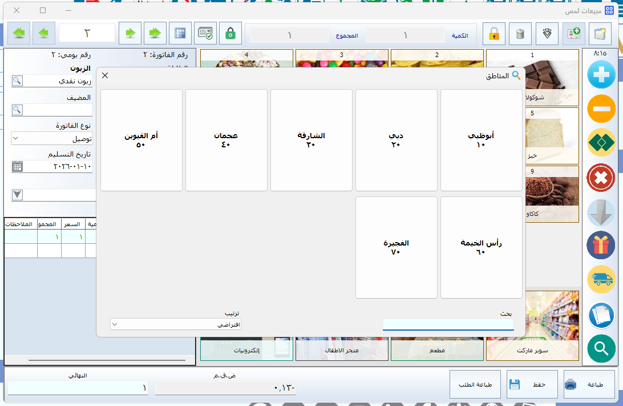Close the المناطق regions dialog
623x406 pixels.
[x=105, y=75]
